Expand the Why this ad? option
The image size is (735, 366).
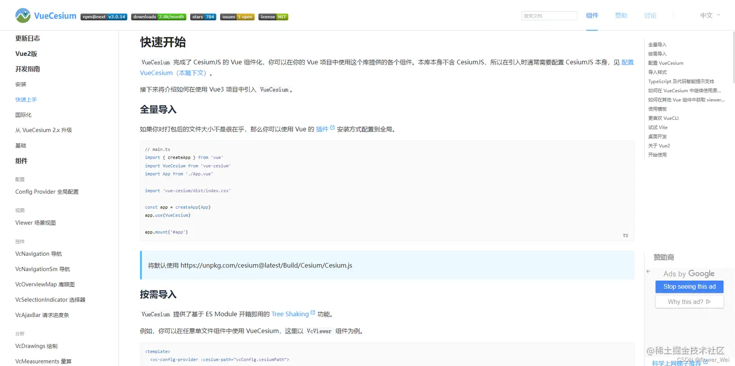689,301
